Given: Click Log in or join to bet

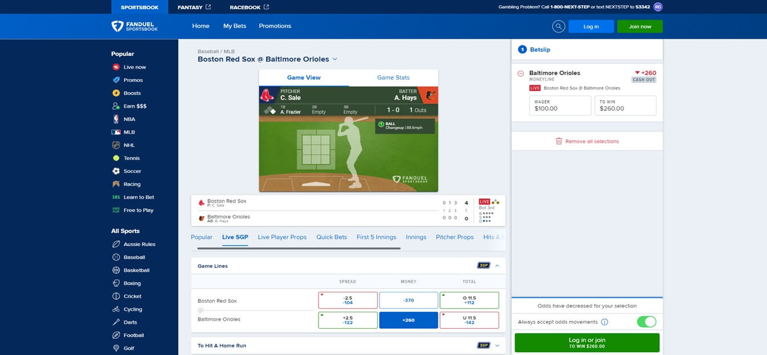Looking at the screenshot, I should point(587,342).
